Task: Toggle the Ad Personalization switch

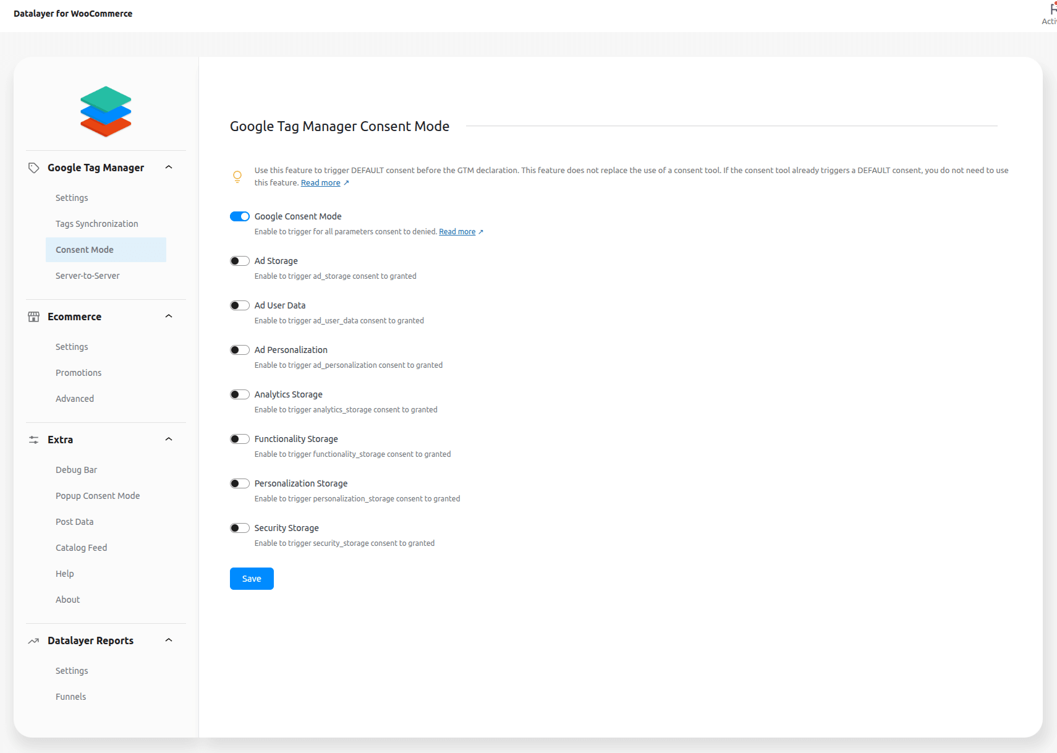Action: pyautogui.click(x=240, y=350)
